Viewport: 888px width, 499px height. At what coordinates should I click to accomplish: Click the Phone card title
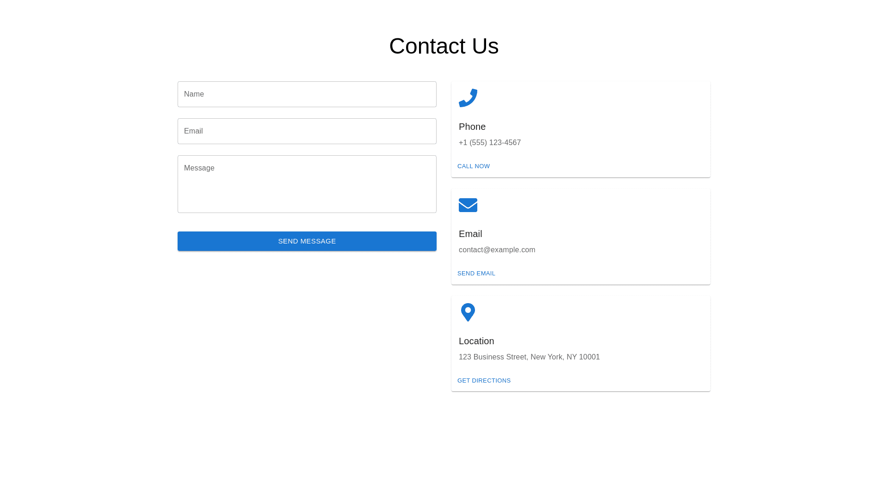coord(472,127)
